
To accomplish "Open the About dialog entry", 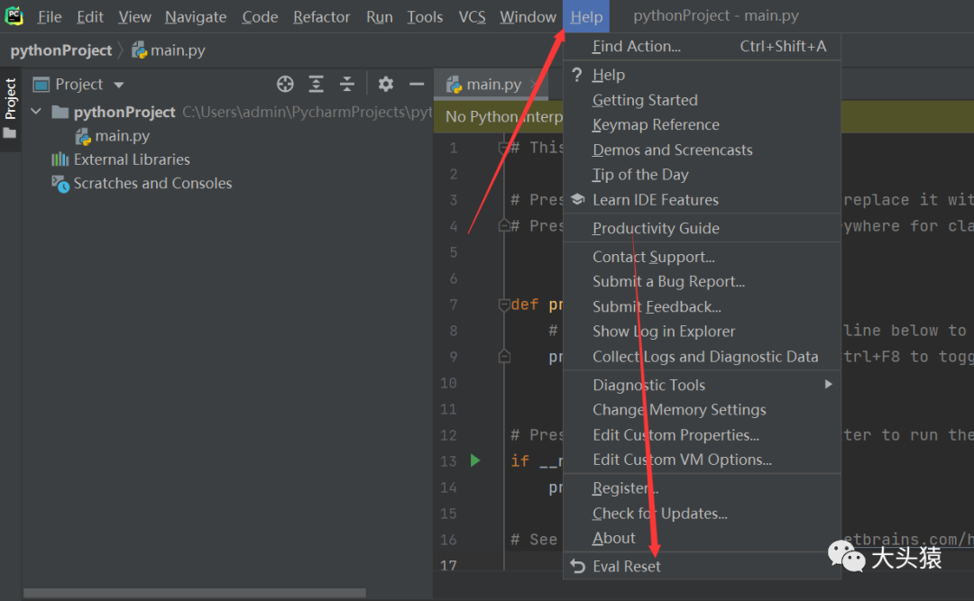I will point(702,538).
